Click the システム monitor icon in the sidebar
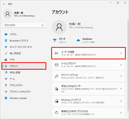 pyautogui.click(x=6, y=34)
